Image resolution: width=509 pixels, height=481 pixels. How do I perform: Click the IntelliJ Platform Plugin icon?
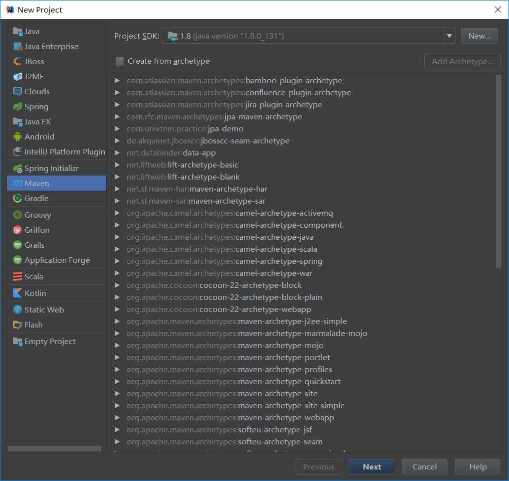pos(17,151)
